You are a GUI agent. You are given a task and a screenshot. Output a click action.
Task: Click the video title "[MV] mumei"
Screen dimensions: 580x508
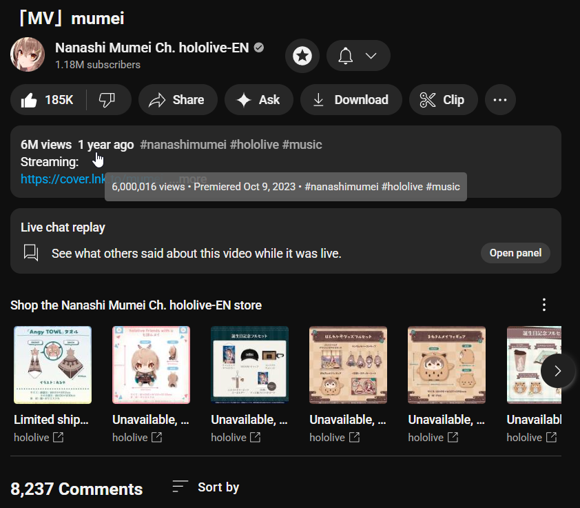click(72, 18)
